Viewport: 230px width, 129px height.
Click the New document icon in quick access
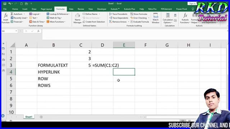pos(22,4)
